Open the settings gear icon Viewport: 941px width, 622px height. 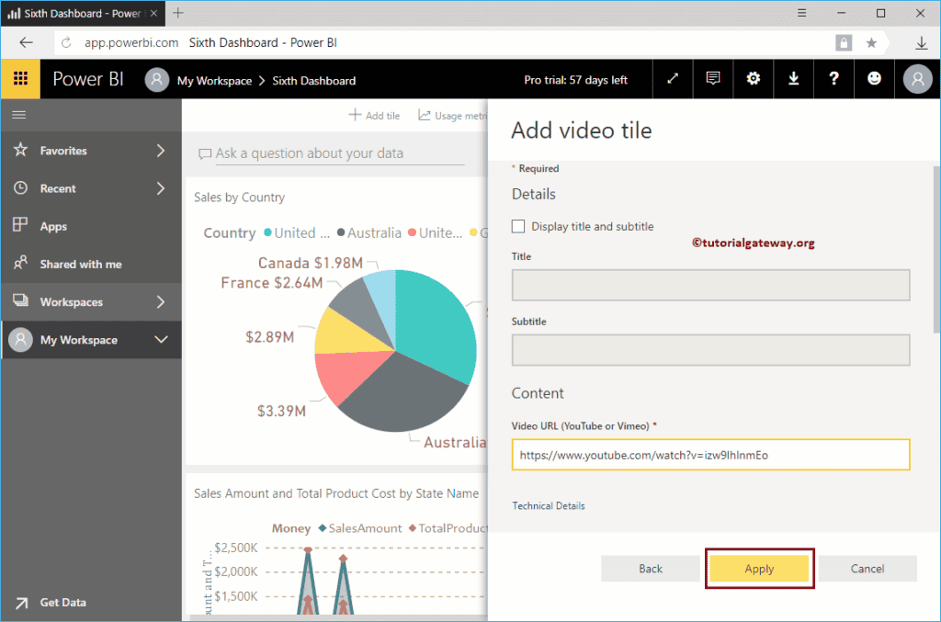point(754,79)
